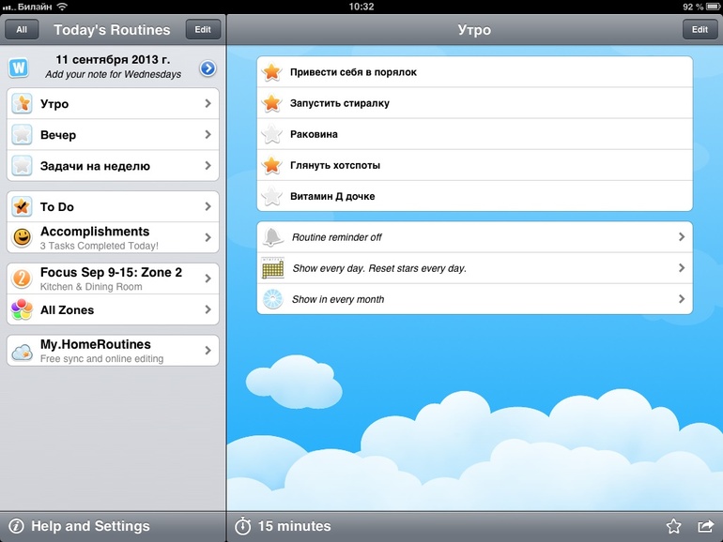Tap the share arrow icon
Screen dimensions: 723x542
705,526
